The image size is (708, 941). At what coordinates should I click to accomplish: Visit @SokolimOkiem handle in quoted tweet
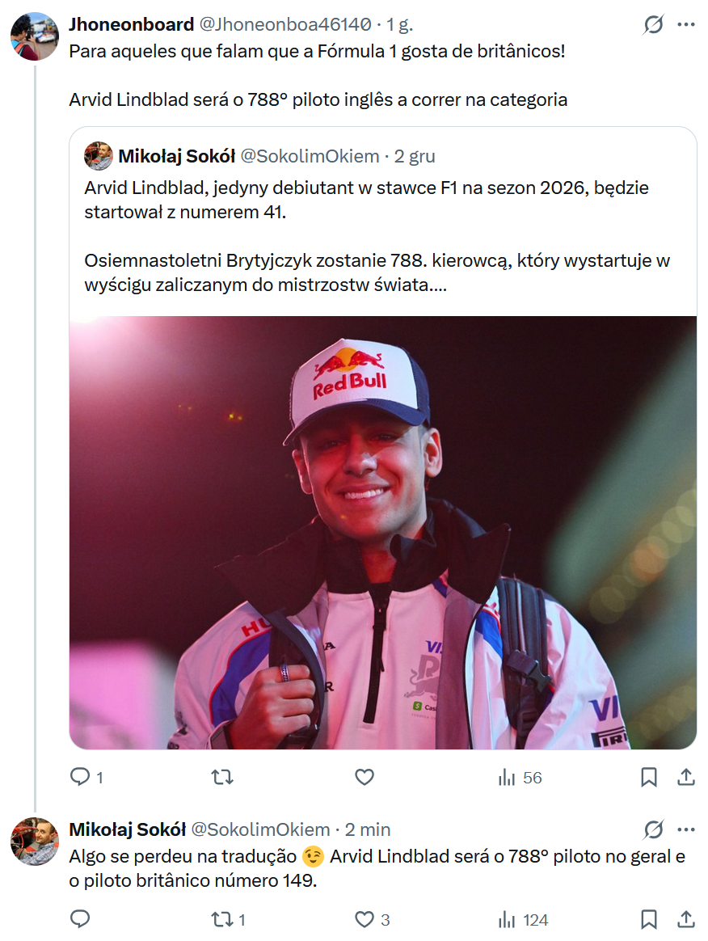tap(310, 156)
